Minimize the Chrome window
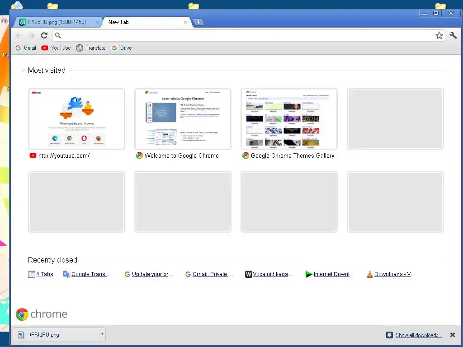 (x=424, y=13)
